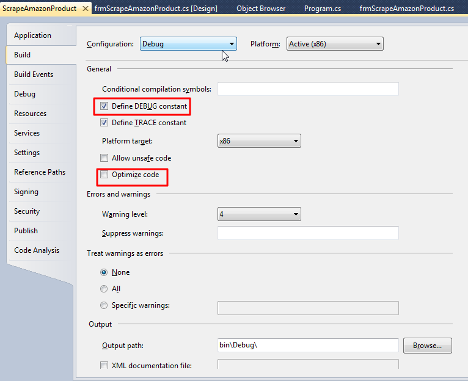468x381 pixels.
Task: Click the Suppress warnings field
Action: click(x=308, y=233)
